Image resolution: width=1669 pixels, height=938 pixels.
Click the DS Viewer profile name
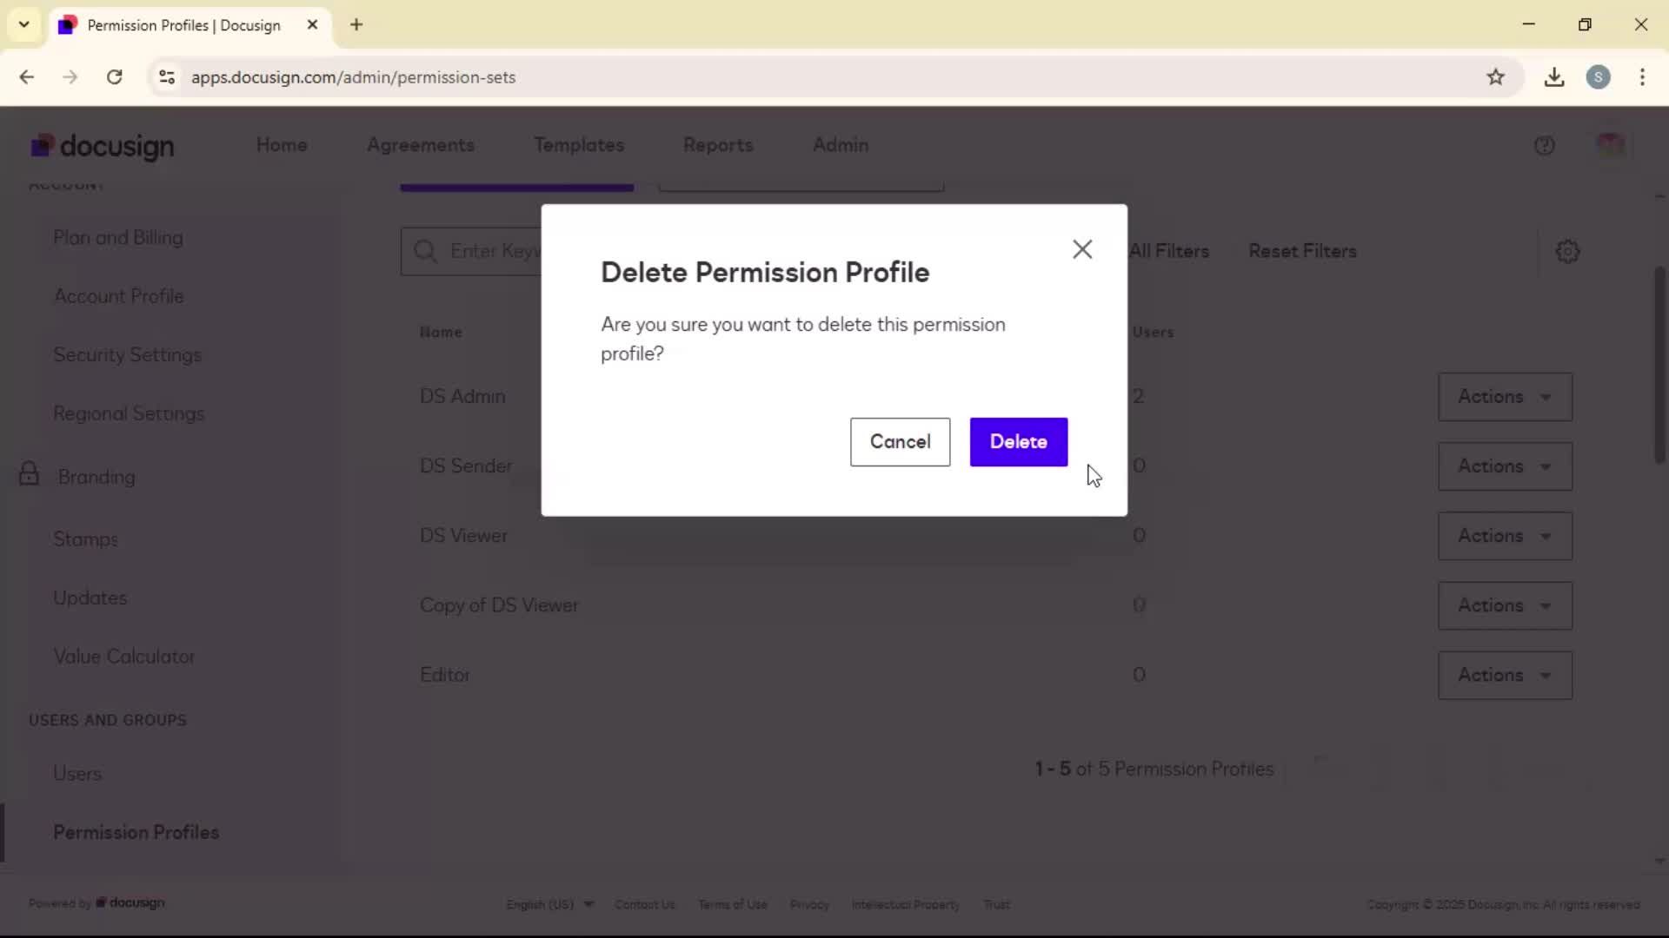[x=463, y=536]
